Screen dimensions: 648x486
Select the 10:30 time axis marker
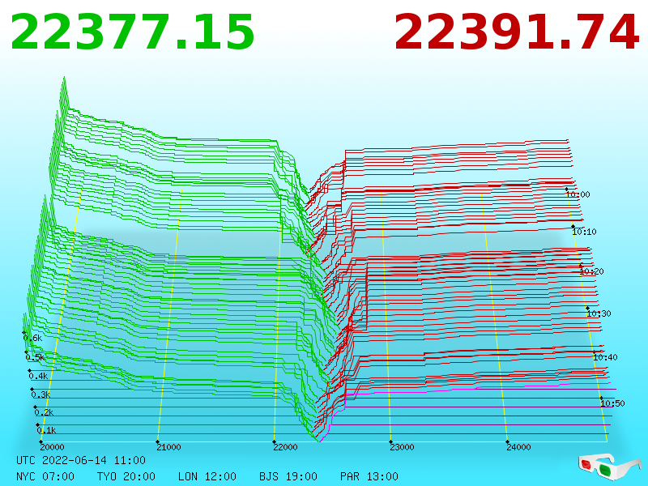[x=599, y=313]
